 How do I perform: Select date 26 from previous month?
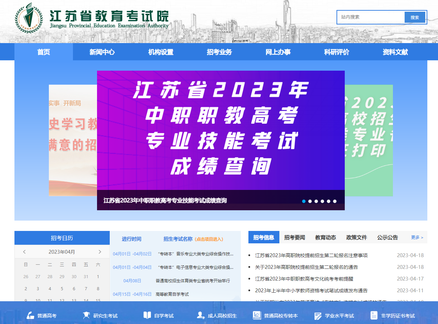coord(26,276)
